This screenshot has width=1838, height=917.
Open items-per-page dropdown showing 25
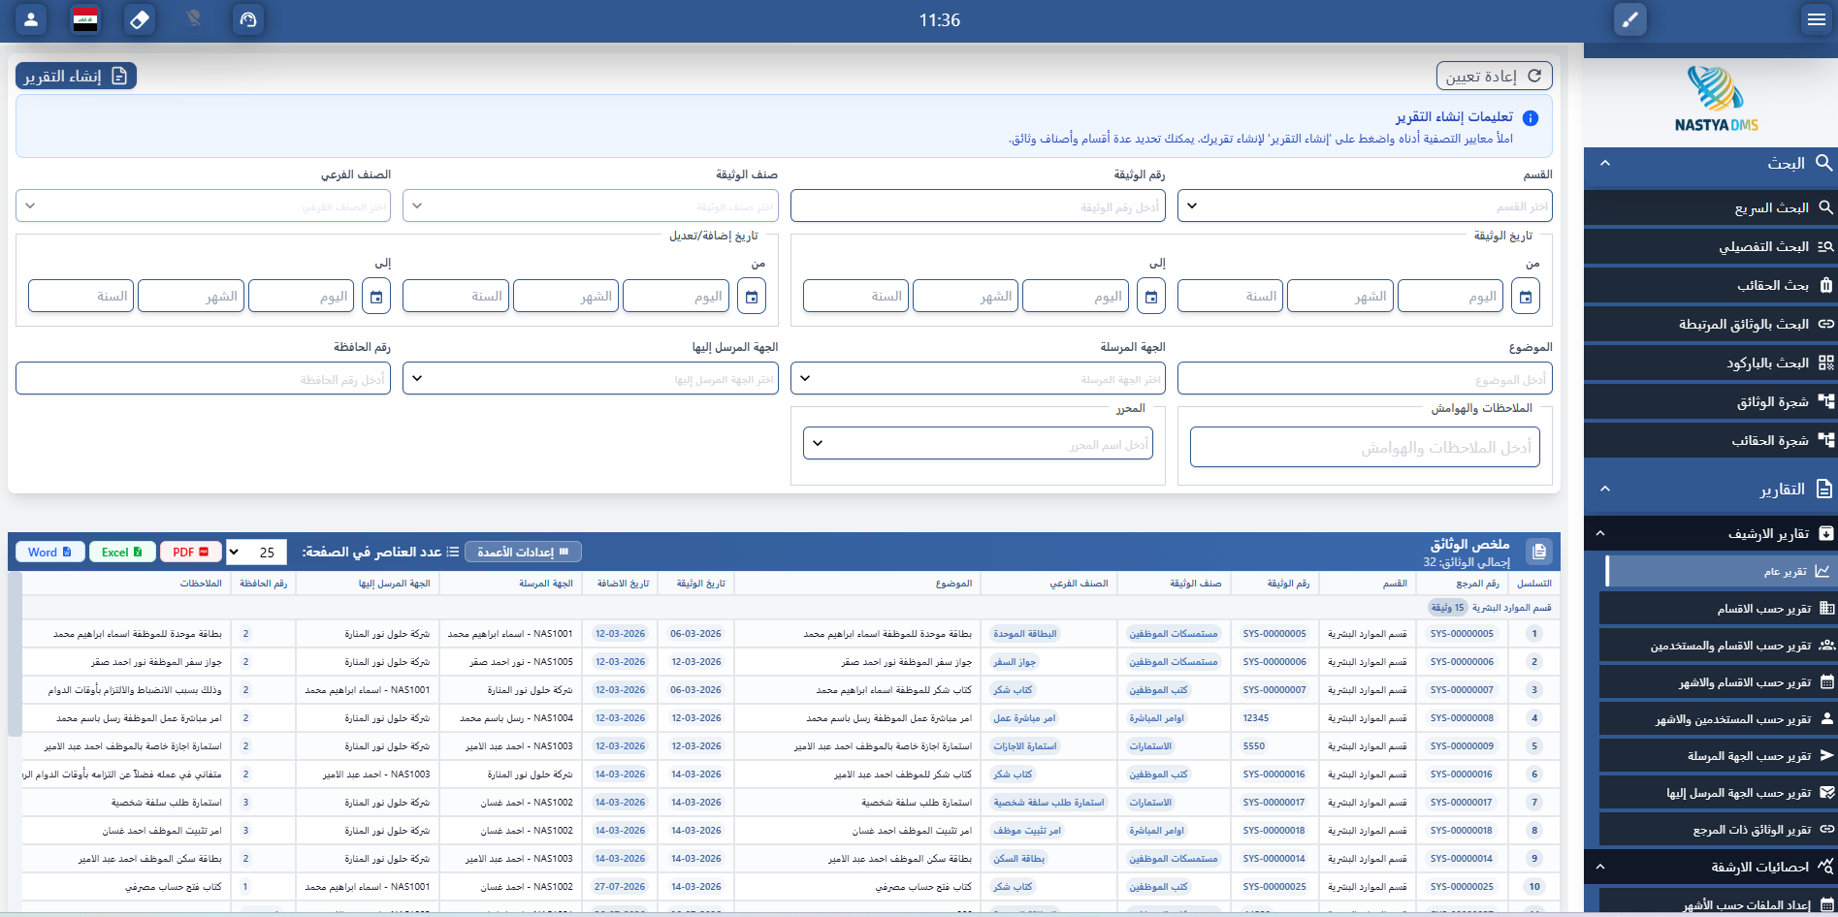point(256,553)
